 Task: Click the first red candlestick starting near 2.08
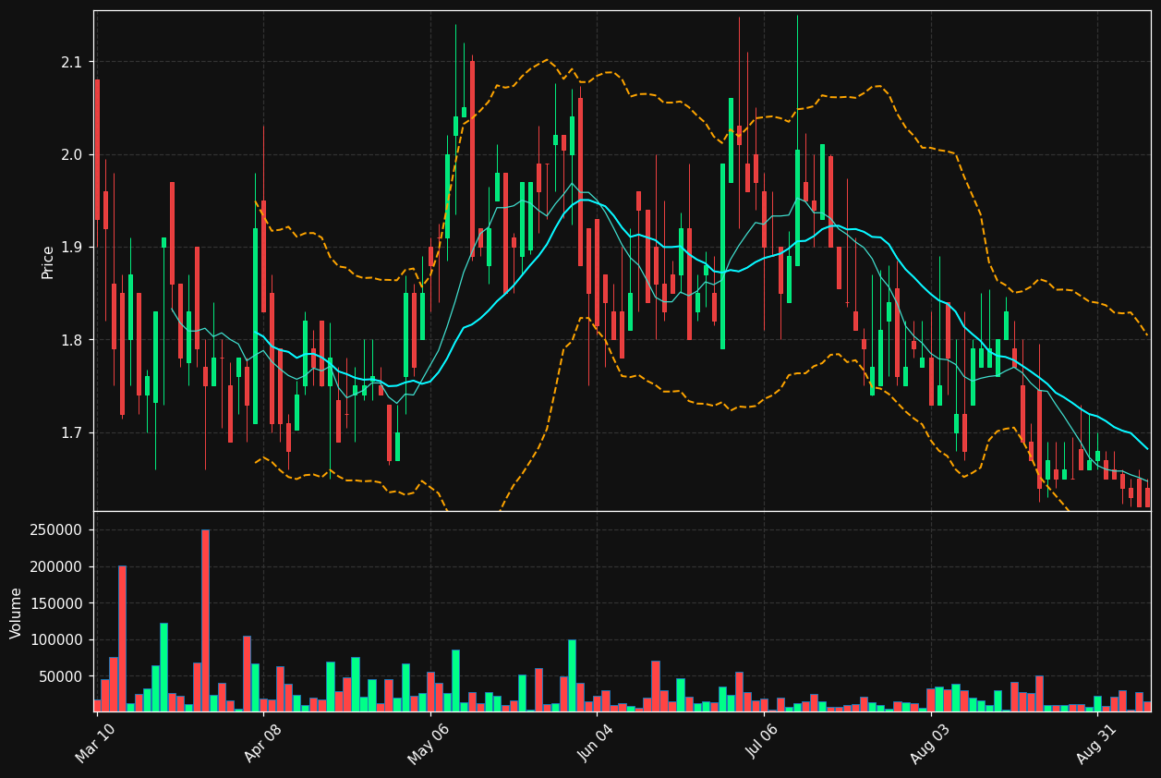[97, 150]
